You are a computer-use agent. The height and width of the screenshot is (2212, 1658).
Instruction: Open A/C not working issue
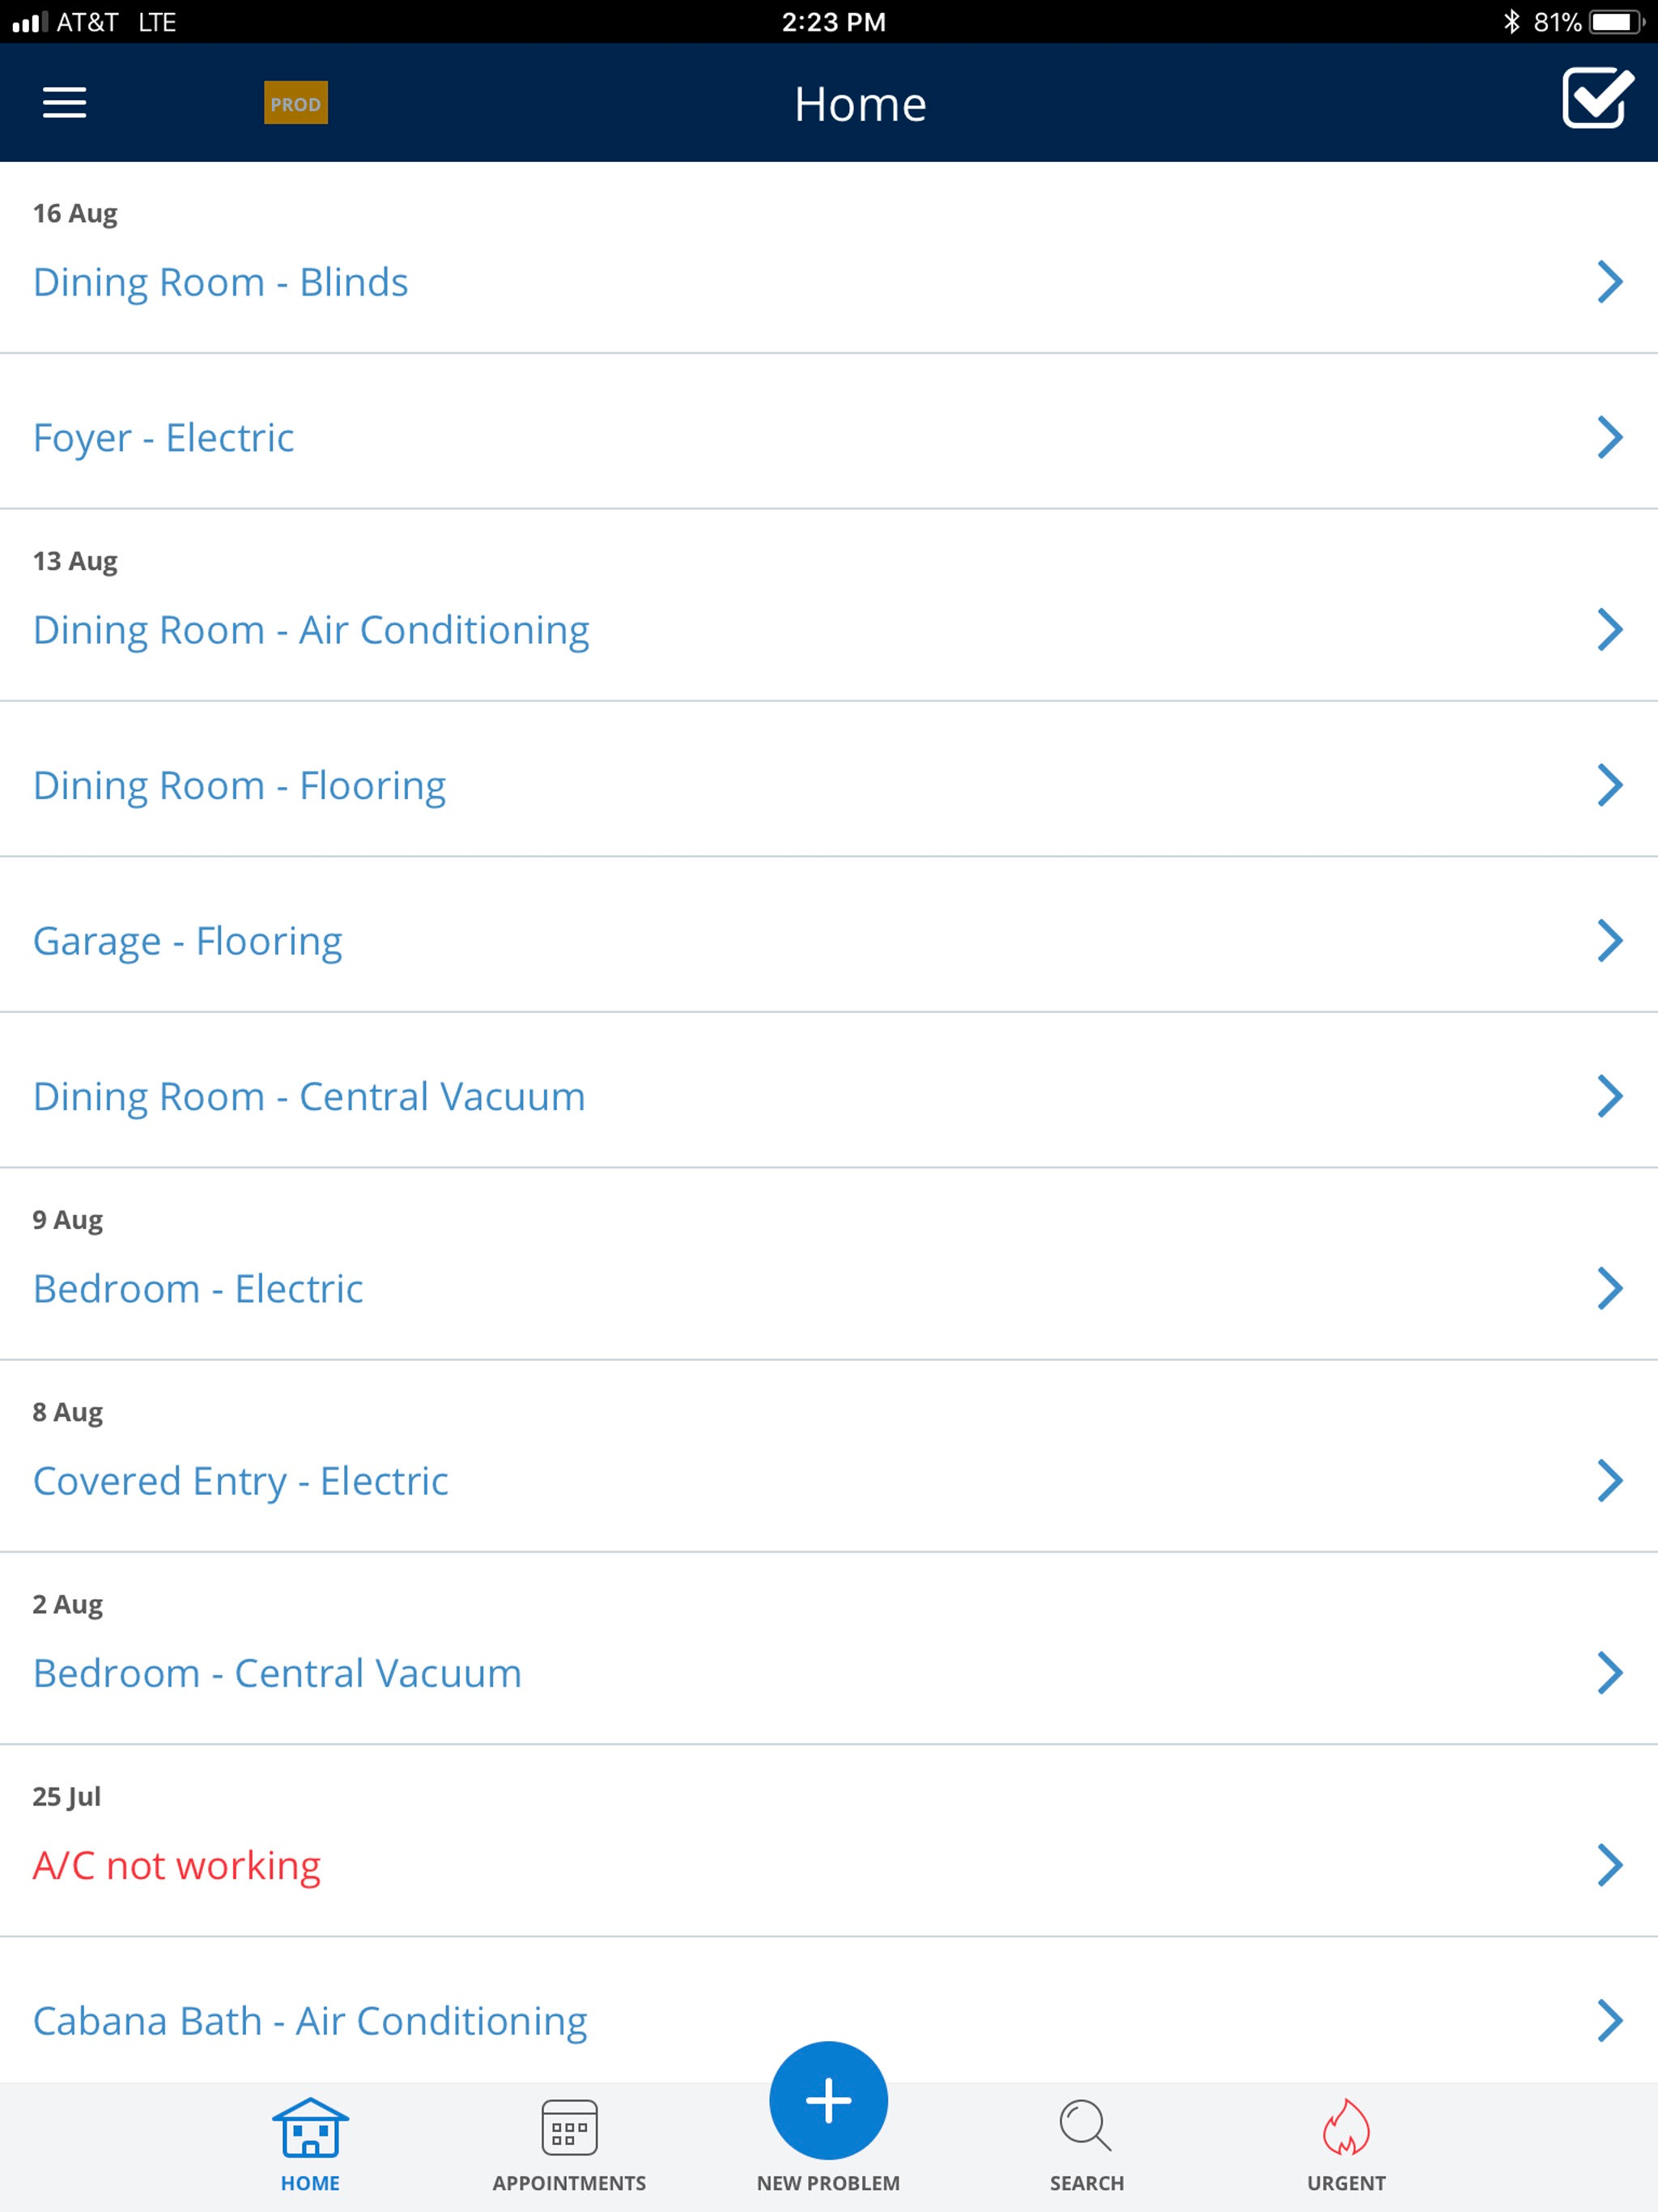(829, 1841)
